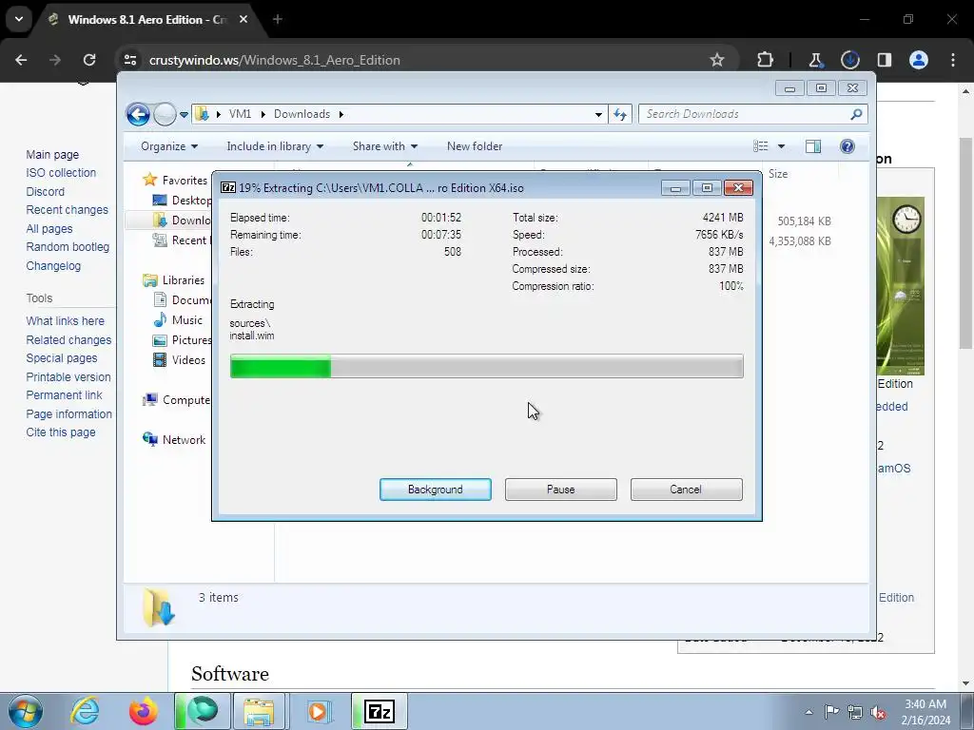Go back in Chrome browser
The image size is (974, 730).
pyautogui.click(x=21, y=60)
